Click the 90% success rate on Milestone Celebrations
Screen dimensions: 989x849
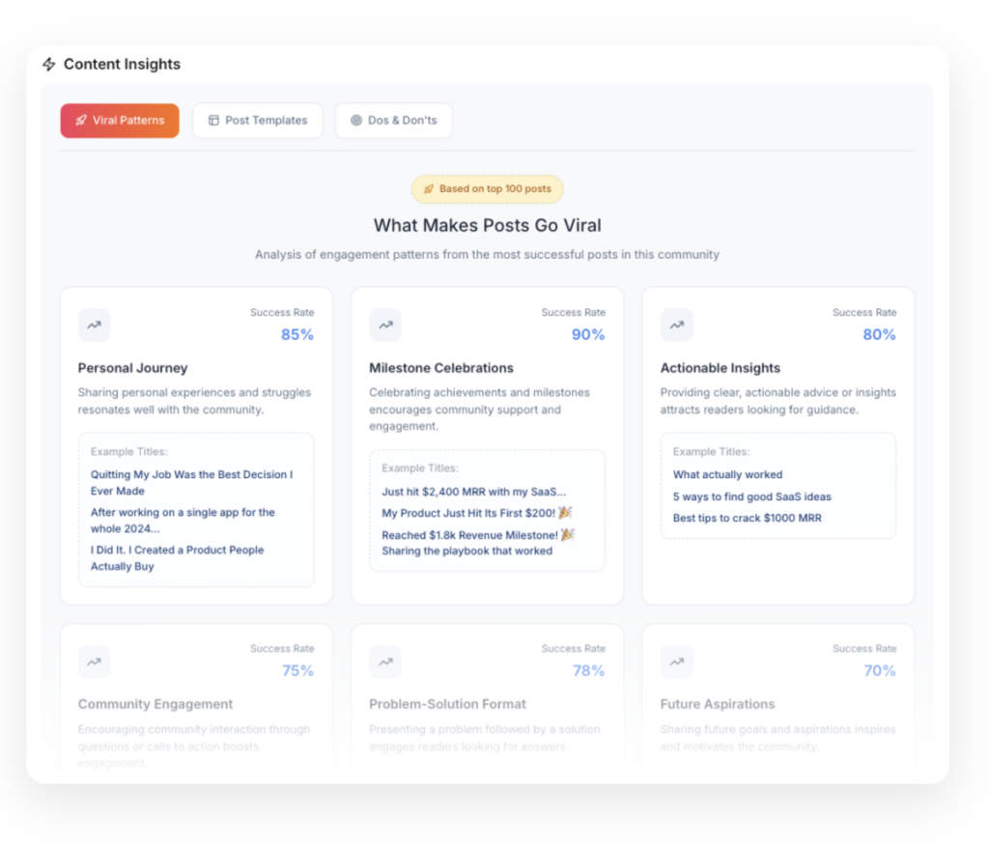587,335
